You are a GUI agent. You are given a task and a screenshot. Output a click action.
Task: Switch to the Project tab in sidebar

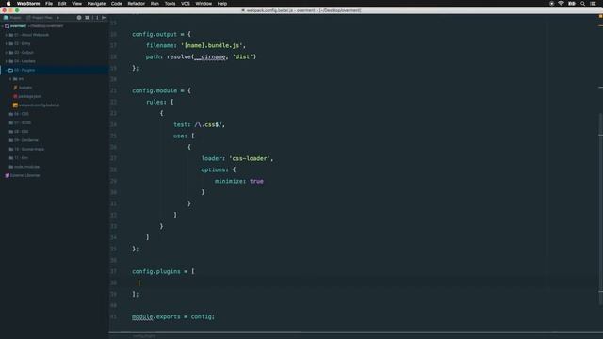tap(12, 18)
